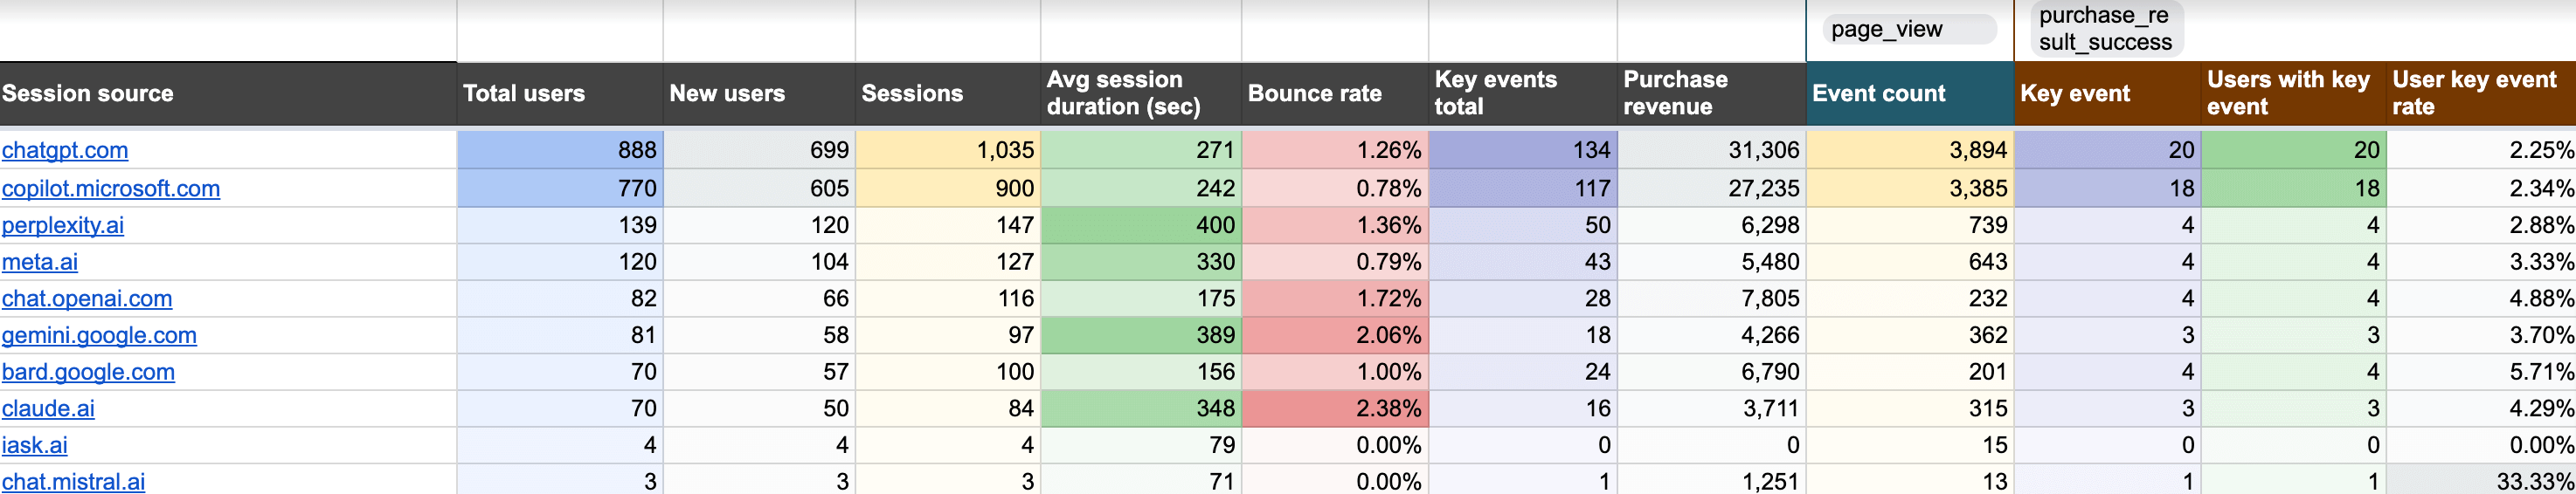This screenshot has height=494, width=2576.
Task: Select chatgpt.com key events total 134
Action: pyautogui.click(x=1523, y=150)
